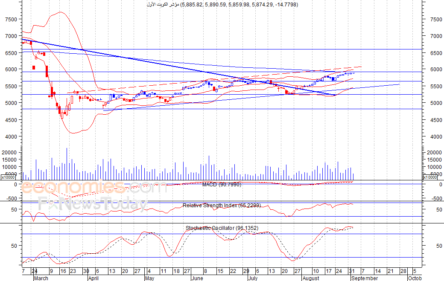Screen dimensions: 444x281
Task: Click the May month label
Action: (149, 278)
